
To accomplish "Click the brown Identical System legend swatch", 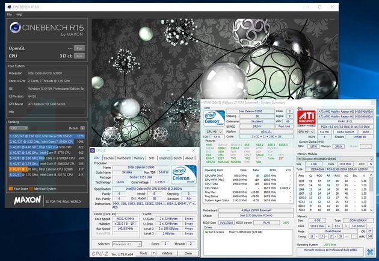I will 31,189.
